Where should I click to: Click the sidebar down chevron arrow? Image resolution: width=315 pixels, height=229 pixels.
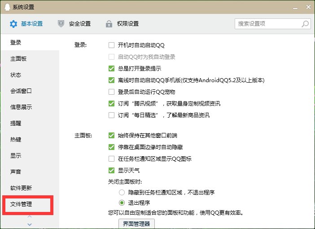(30, 225)
